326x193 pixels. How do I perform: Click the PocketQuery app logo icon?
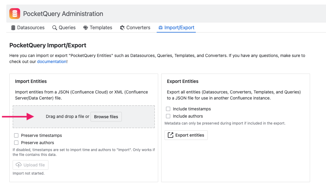(x=15, y=14)
